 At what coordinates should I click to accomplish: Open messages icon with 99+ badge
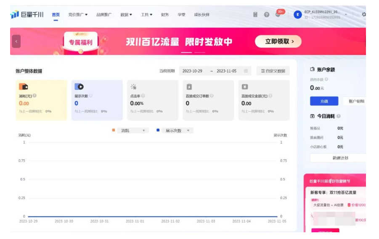coord(278,15)
